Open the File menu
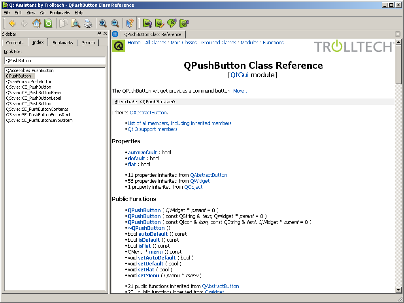The image size is (404, 303). pyautogui.click(x=7, y=13)
